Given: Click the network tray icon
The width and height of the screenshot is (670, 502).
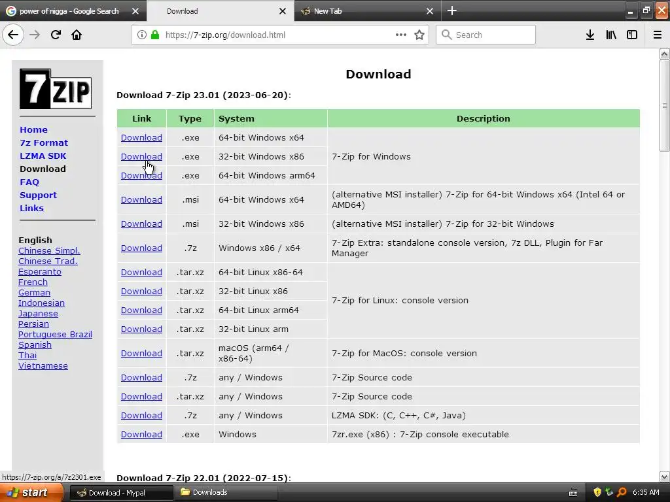Looking at the screenshot, I should 609,492.
